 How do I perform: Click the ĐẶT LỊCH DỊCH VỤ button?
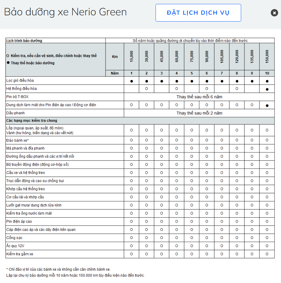coord(198,13)
